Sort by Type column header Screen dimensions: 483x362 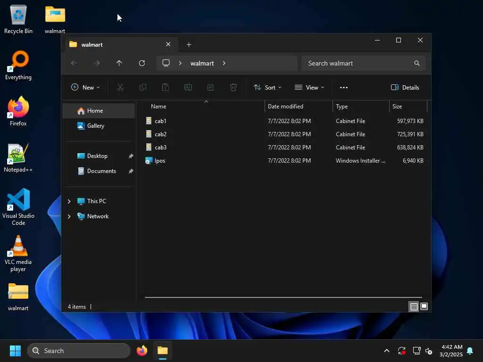pos(361,107)
